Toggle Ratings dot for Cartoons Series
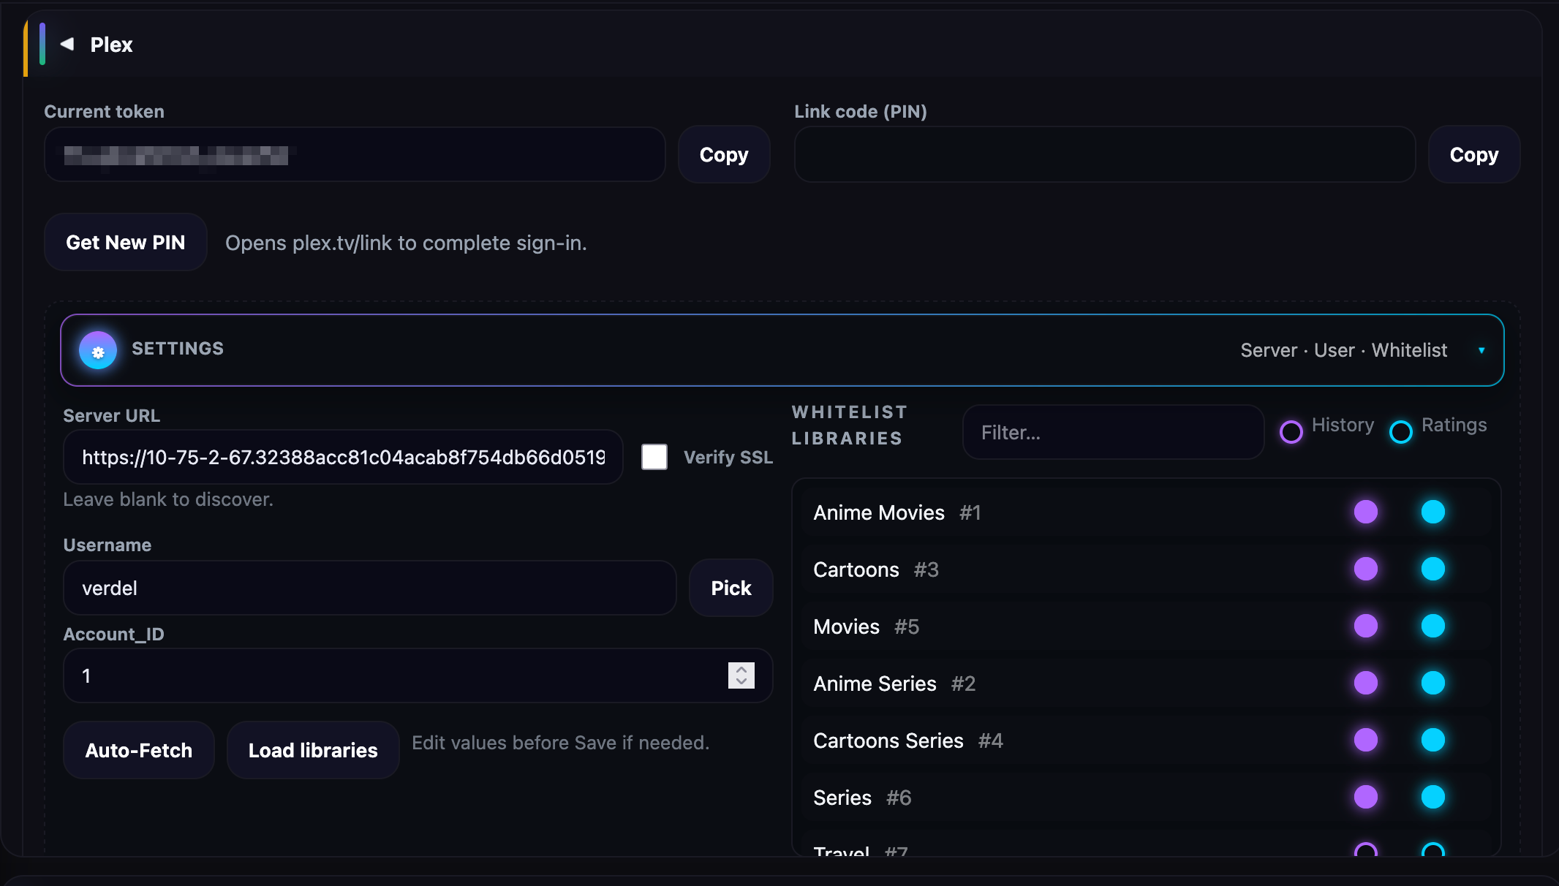The image size is (1559, 886). tap(1432, 740)
